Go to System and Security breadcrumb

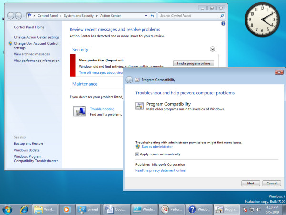(x=79, y=16)
